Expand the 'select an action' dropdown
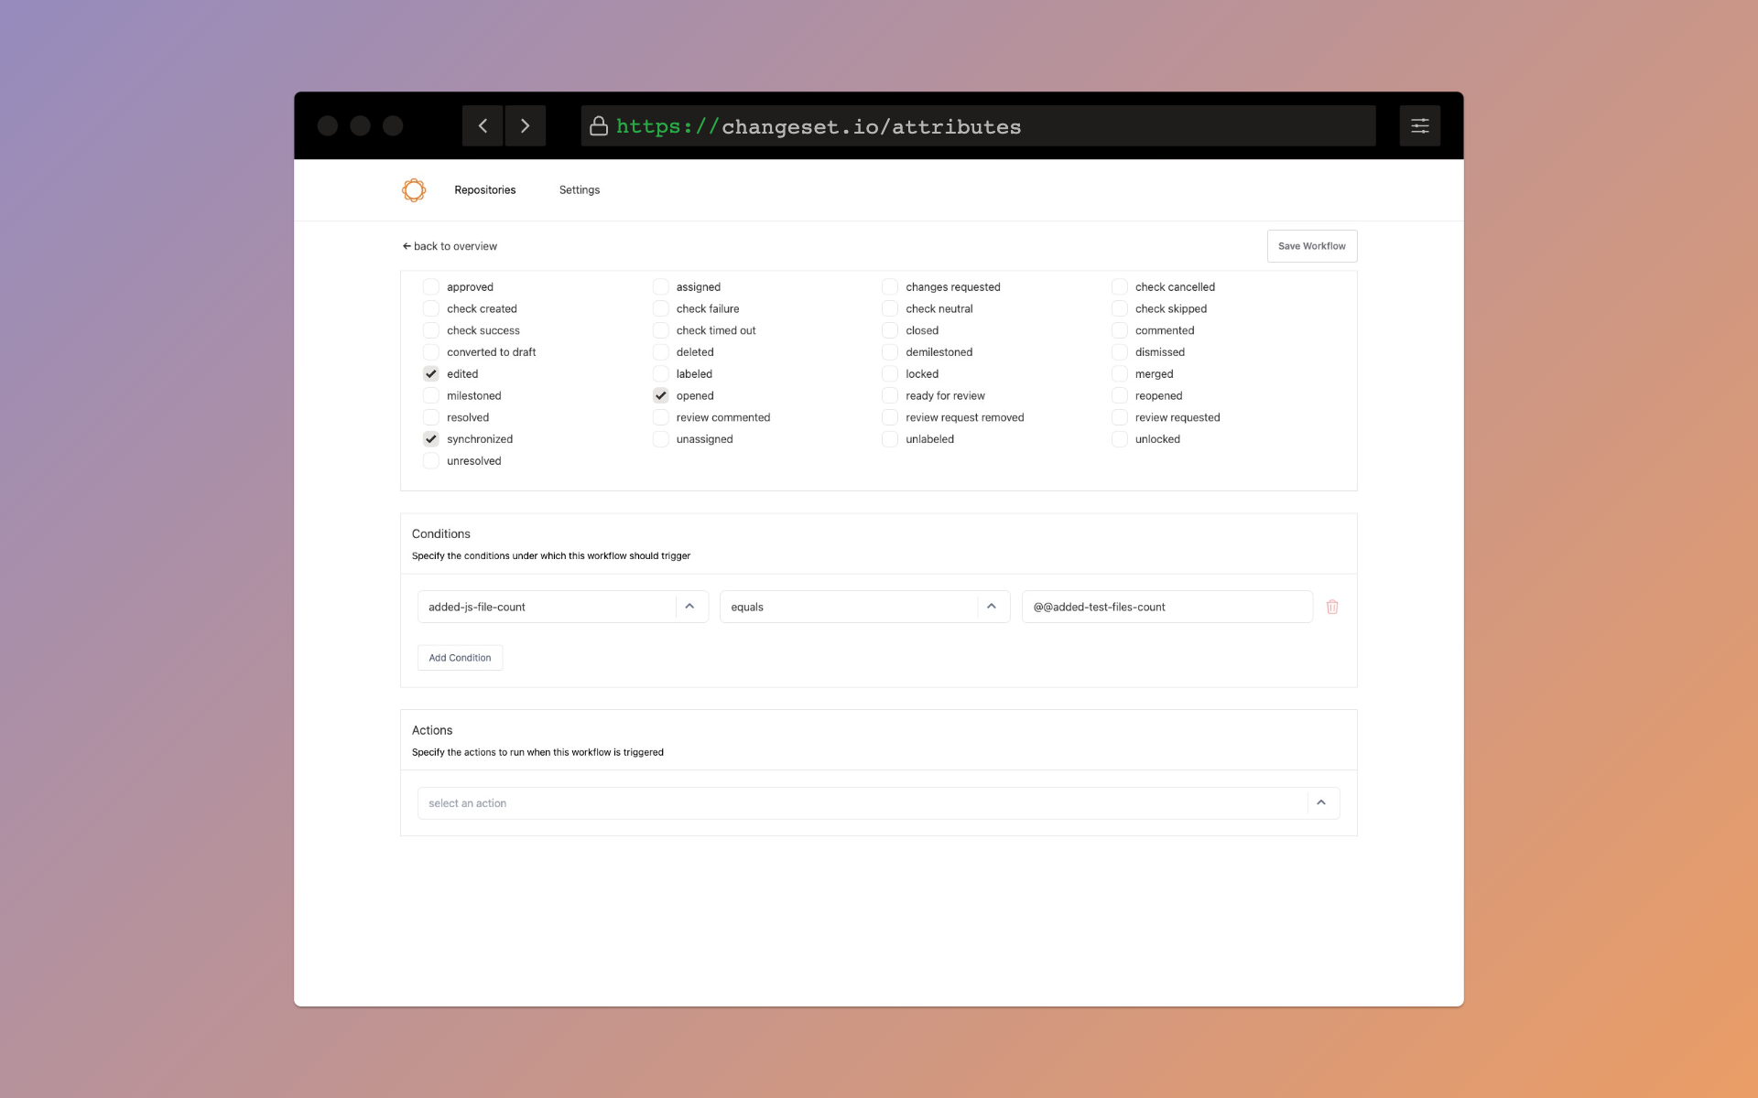 (1320, 802)
